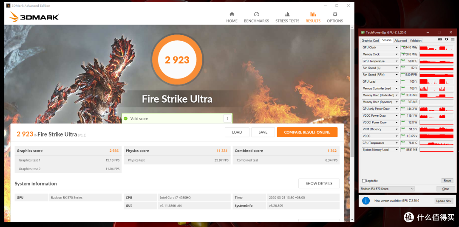
Task: Open the CPU Temperature sensor dropdown
Action: (x=397, y=143)
